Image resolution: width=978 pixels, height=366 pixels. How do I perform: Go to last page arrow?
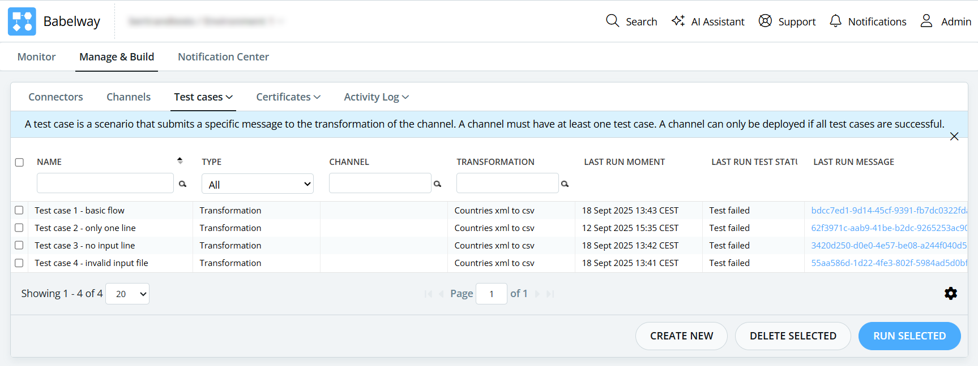(550, 294)
